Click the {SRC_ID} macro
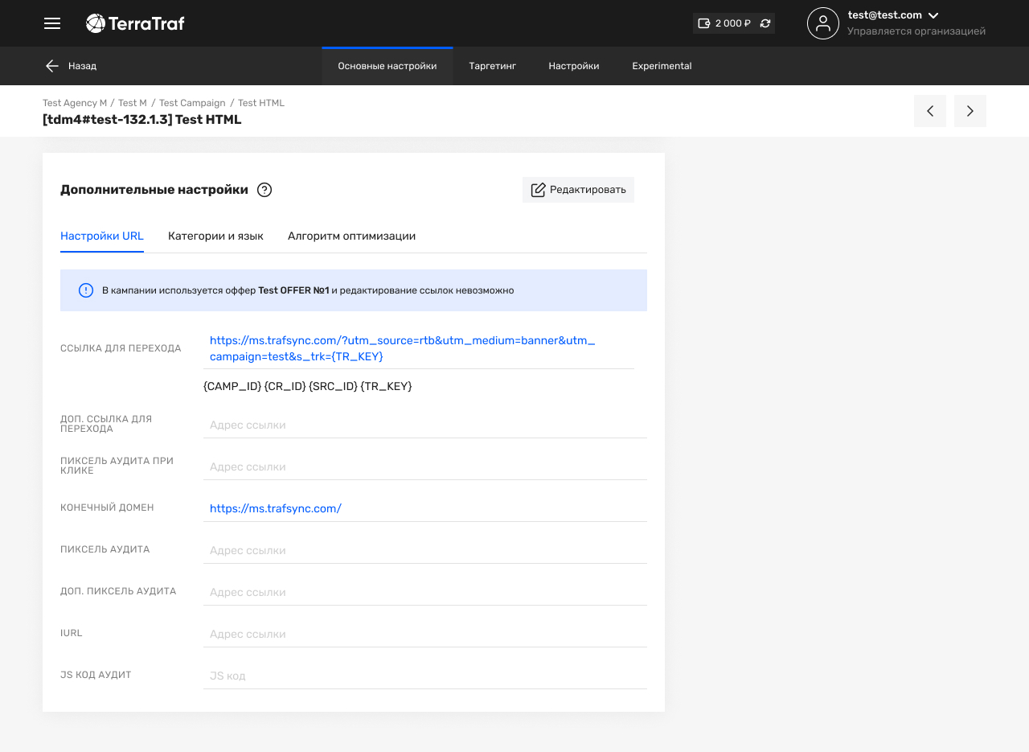The width and height of the screenshot is (1029, 752). tap(333, 387)
